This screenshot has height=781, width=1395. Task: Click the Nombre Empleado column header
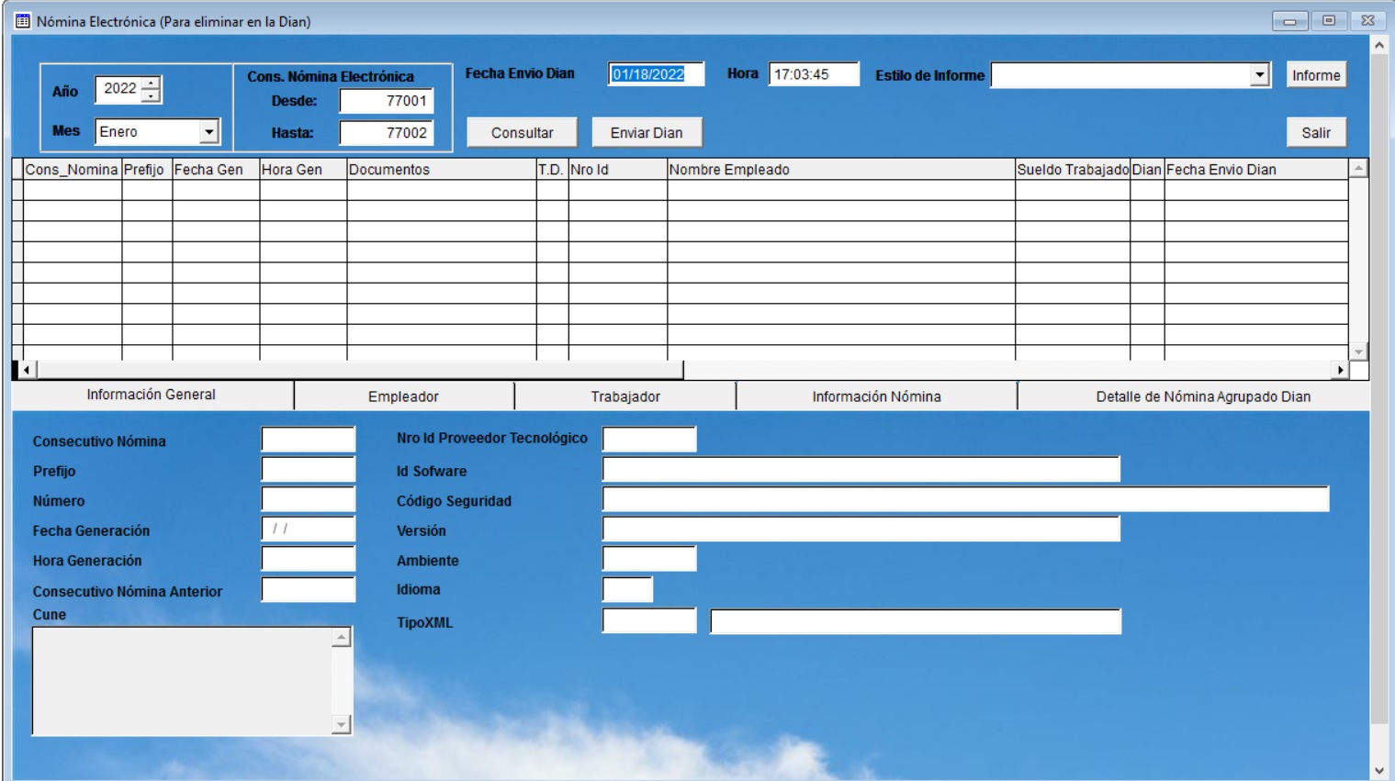click(841, 169)
